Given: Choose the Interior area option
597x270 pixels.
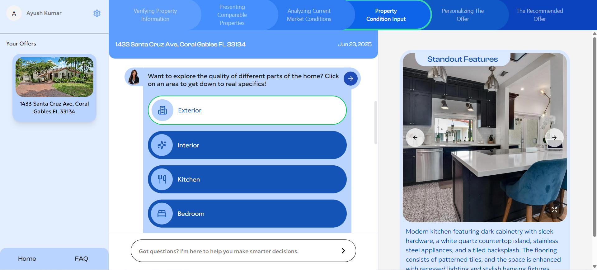Looking at the screenshot, I should click(x=247, y=145).
